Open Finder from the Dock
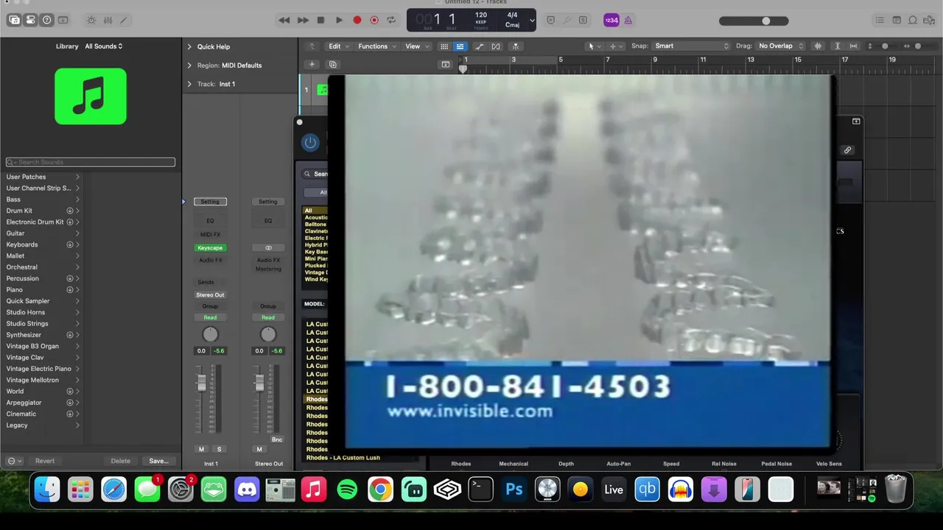The width and height of the screenshot is (943, 530). click(47, 490)
